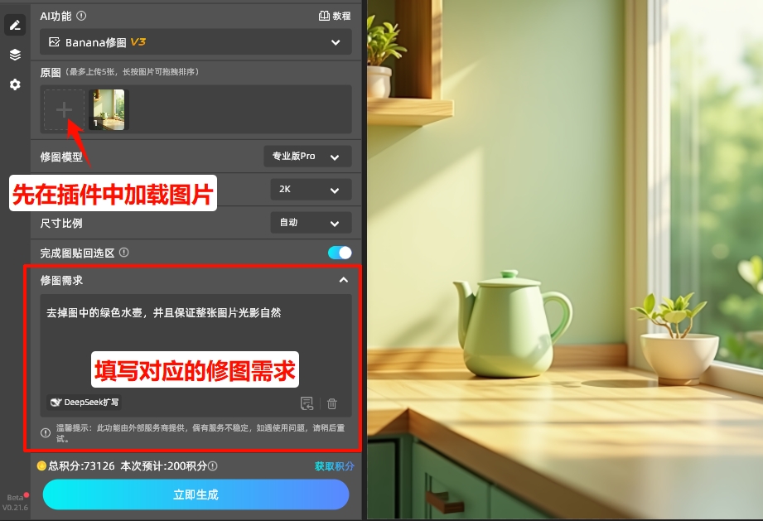Open the Settings gear in the sidebar
This screenshot has height=521, width=763.
(x=14, y=85)
